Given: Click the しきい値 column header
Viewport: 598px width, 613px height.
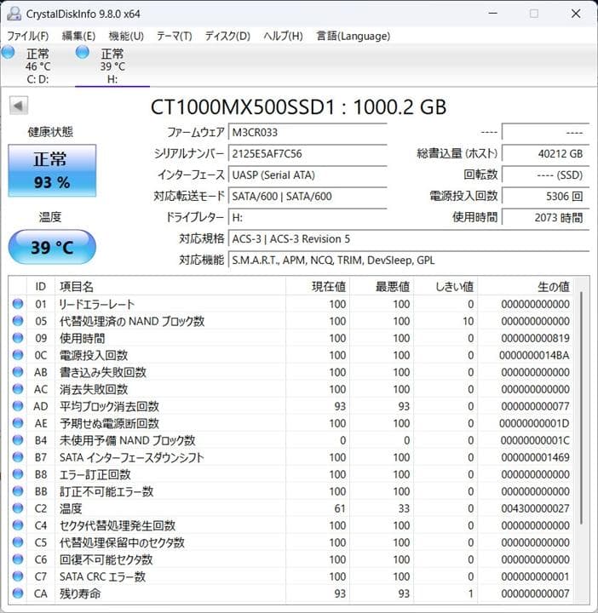Looking at the screenshot, I should (x=446, y=287).
